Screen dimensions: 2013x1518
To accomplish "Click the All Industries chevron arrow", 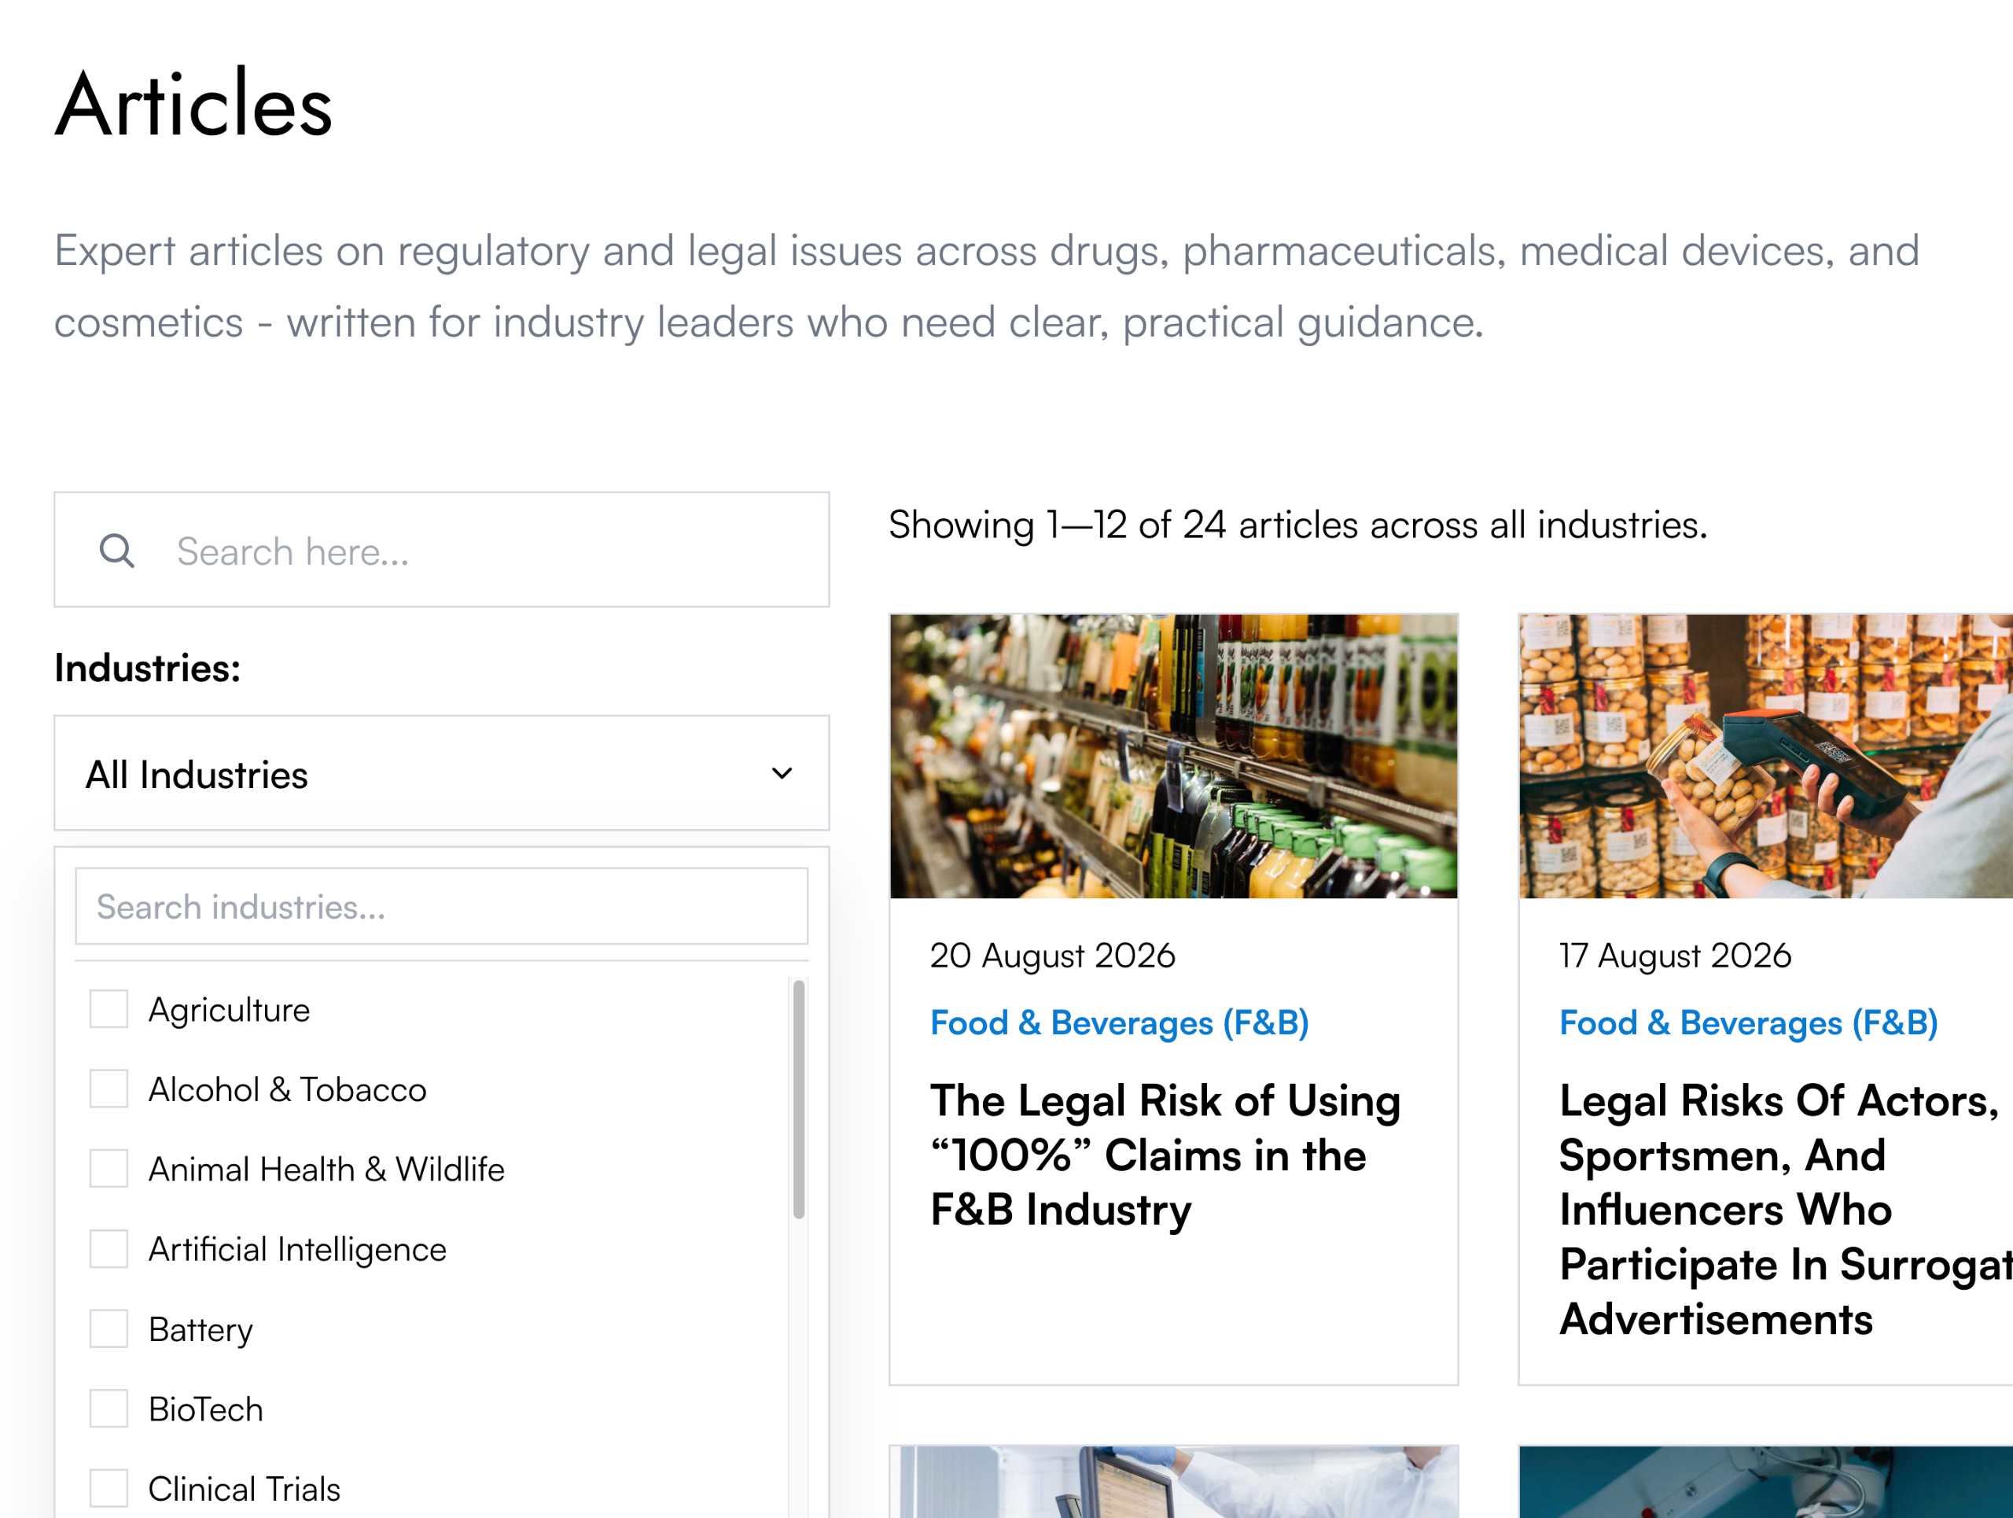I will click(782, 774).
